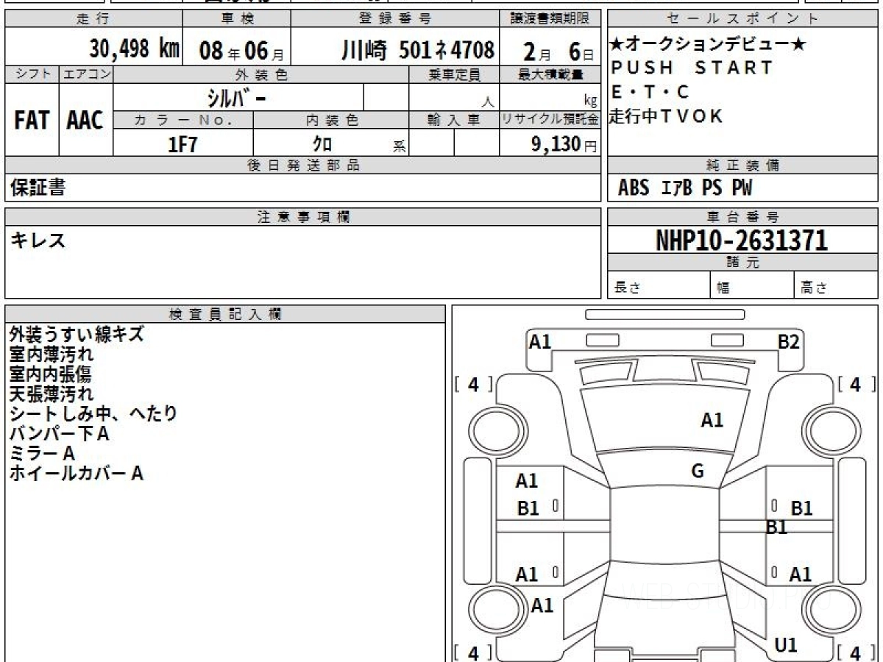Screen dimensions: 883x662
Task: Select the 保証書 entry
Action: 38,188
